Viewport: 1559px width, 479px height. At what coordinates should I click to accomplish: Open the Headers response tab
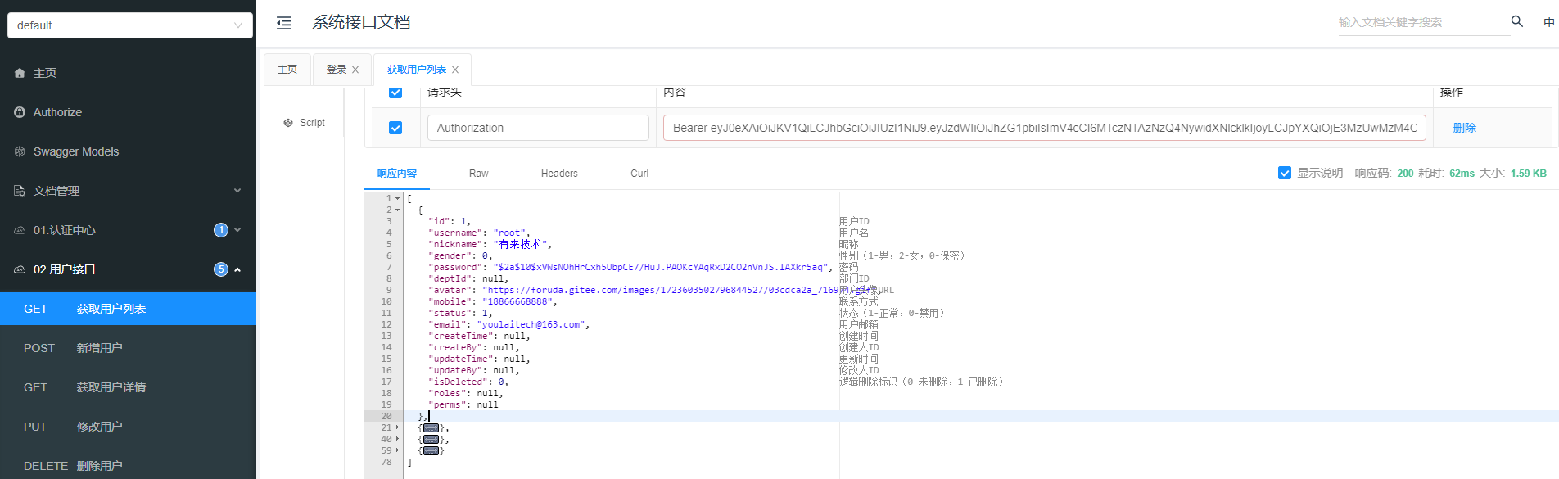pos(559,174)
